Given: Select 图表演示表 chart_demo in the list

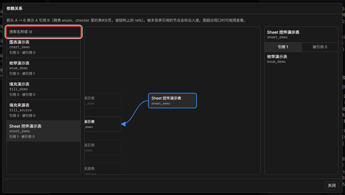Looking at the screenshot, I should [x=44, y=47].
